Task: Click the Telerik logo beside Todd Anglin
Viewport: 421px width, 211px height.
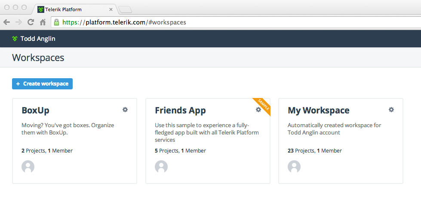Action: (x=15, y=39)
